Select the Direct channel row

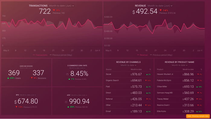[128, 93]
